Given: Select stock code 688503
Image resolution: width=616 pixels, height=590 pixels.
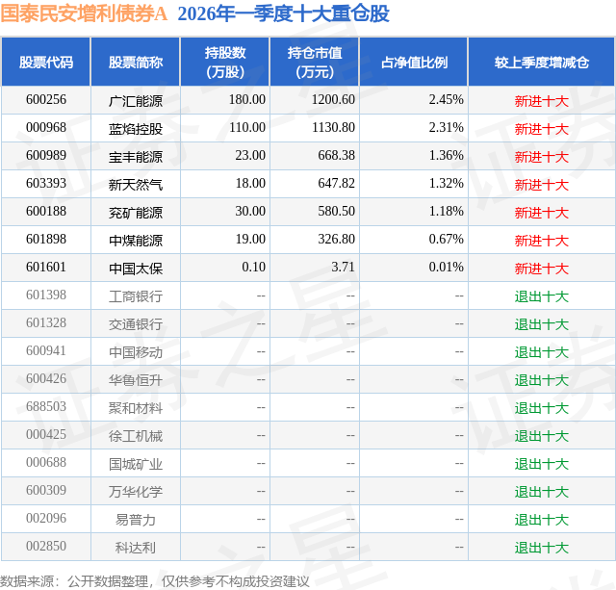Looking at the screenshot, I should [46, 406].
